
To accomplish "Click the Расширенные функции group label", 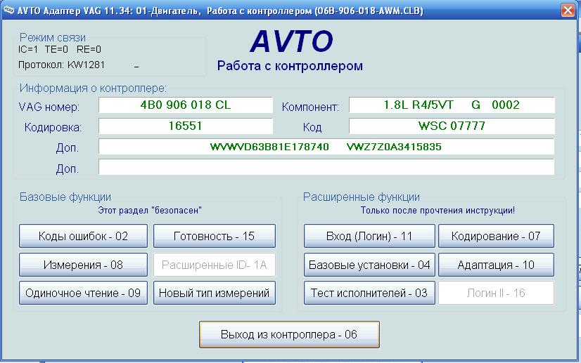I will [362, 197].
